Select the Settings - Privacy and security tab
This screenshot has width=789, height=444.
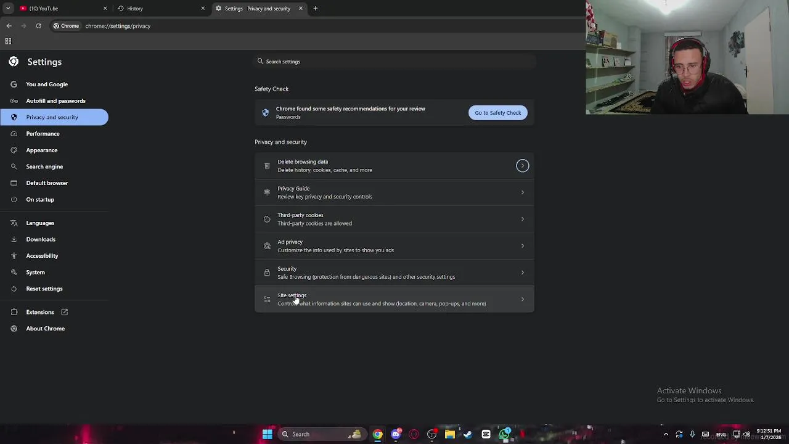coord(259,9)
